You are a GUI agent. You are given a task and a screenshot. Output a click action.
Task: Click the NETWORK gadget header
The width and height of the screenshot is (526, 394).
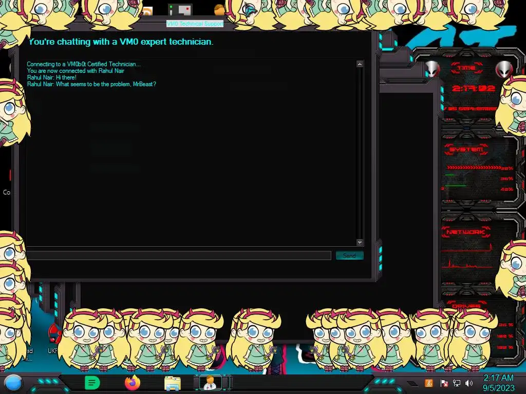pos(466,232)
